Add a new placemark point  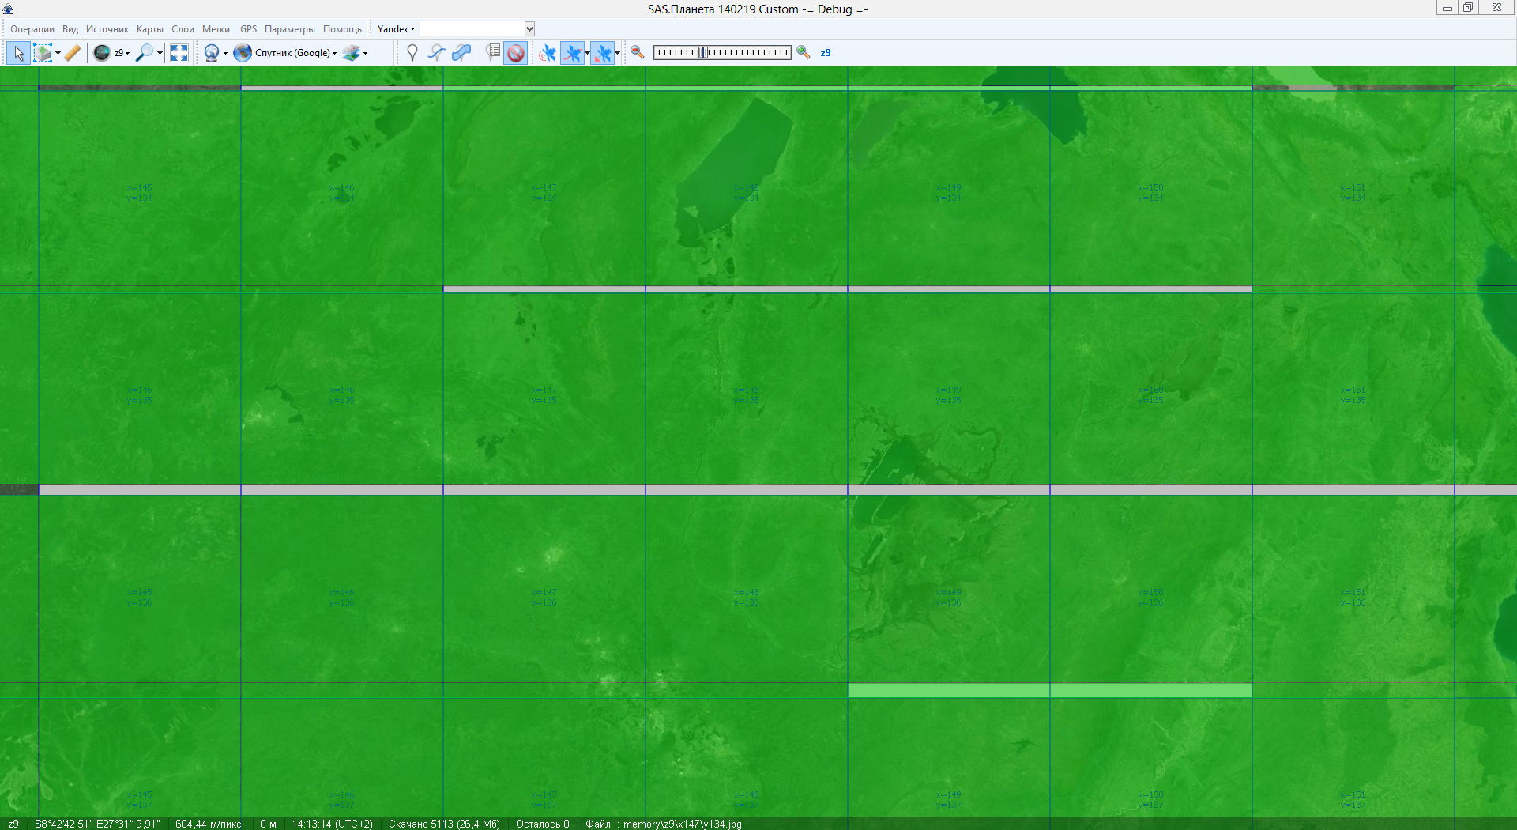[412, 53]
